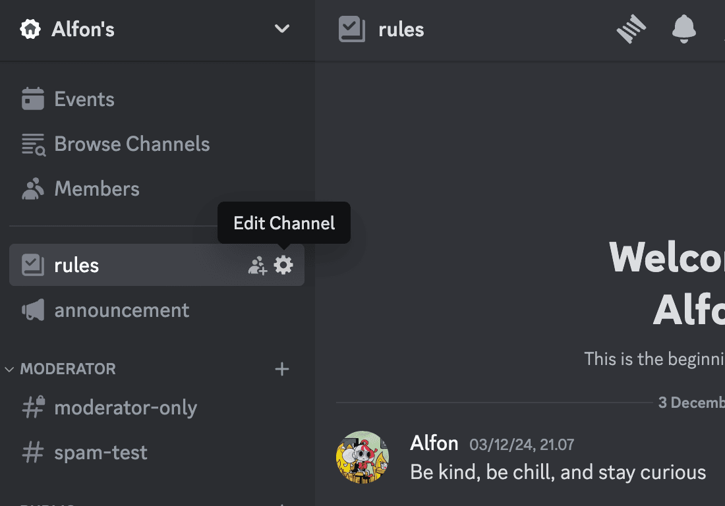
Task: Click the Members people icon
Action: (33, 189)
